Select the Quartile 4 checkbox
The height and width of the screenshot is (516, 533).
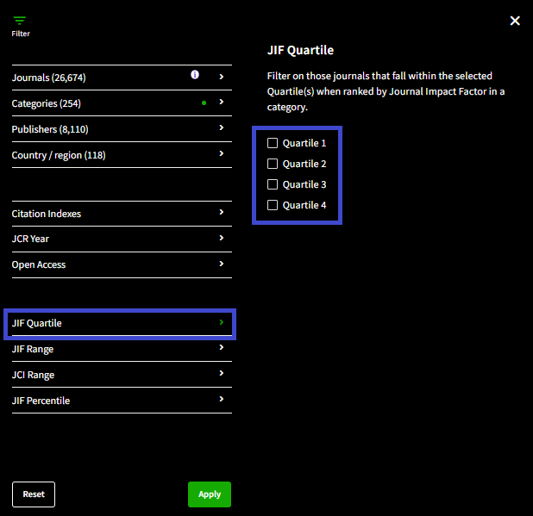[x=273, y=205]
